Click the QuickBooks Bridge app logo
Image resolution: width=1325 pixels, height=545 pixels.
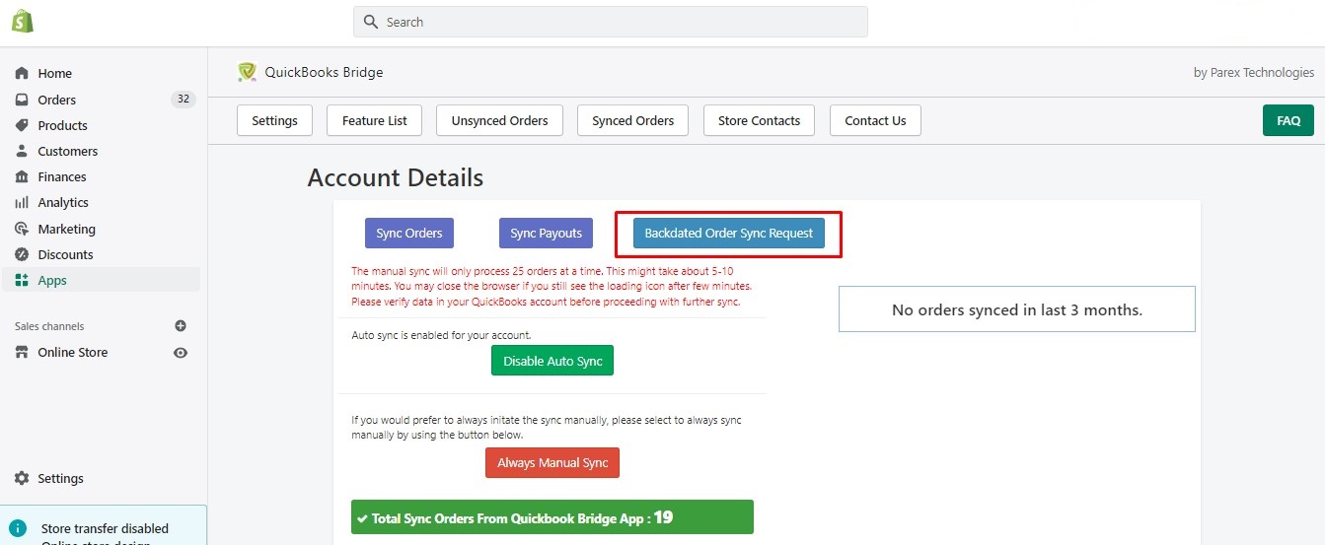tap(247, 72)
